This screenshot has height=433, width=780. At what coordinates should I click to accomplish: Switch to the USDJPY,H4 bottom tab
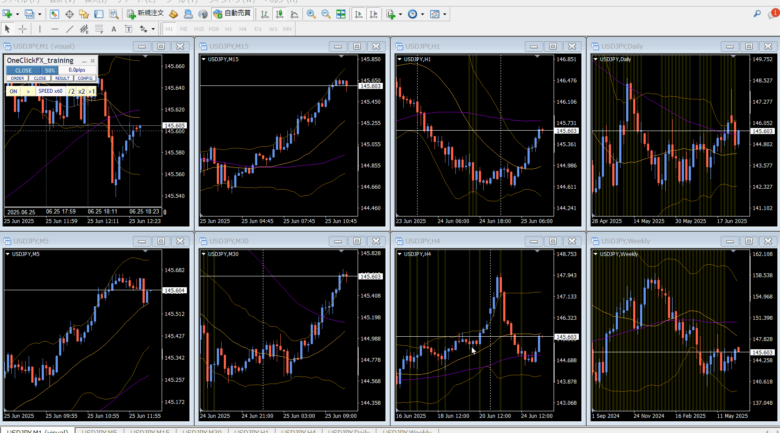pyautogui.click(x=298, y=431)
